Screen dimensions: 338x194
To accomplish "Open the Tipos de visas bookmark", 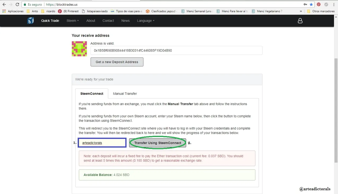I will pos(126,11).
